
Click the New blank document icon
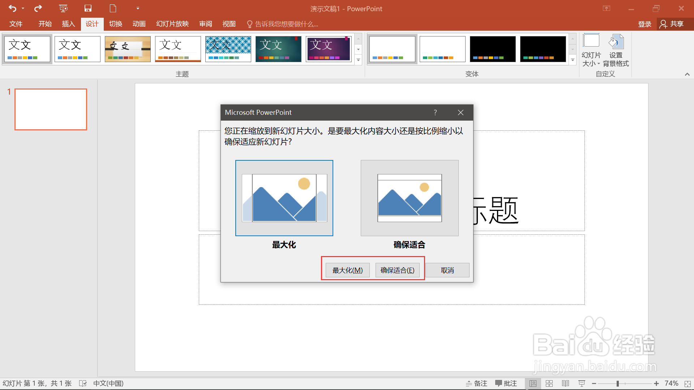point(113,8)
